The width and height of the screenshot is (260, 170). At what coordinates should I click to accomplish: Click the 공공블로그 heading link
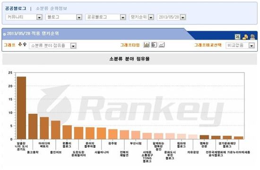click(16, 8)
